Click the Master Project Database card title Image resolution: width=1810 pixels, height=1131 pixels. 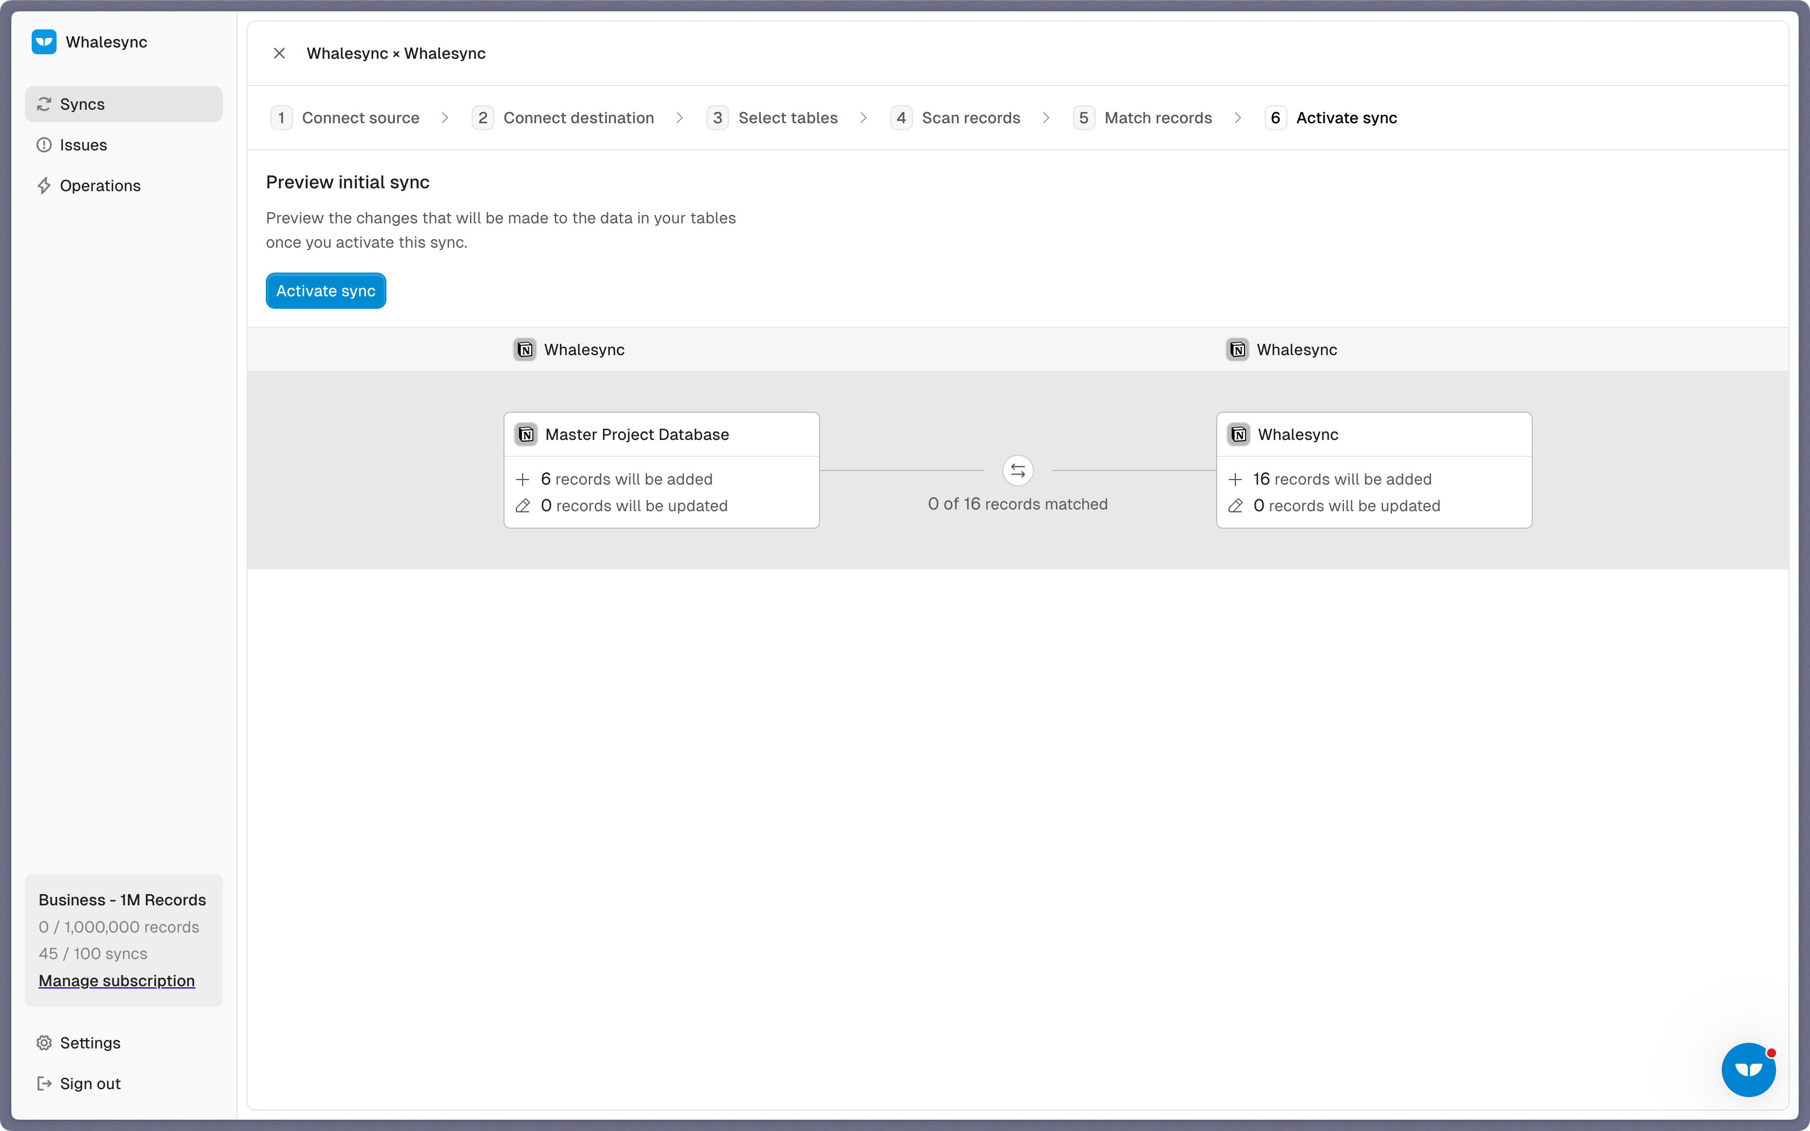[x=637, y=435]
